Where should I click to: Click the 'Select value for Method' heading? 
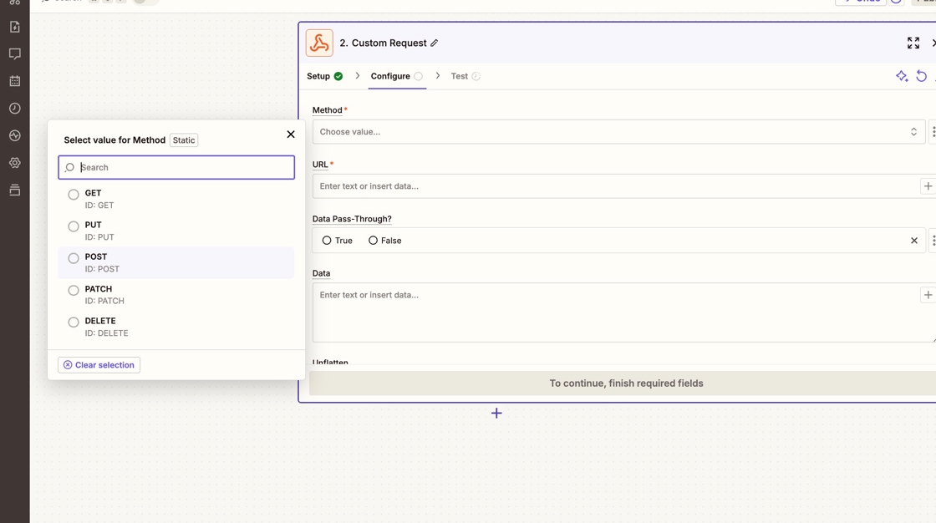coord(114,140)
